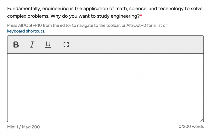Click the Min: 1 / Max: 200 label
The height and width of the screenshot is (136, 212).
coord(23,127)
